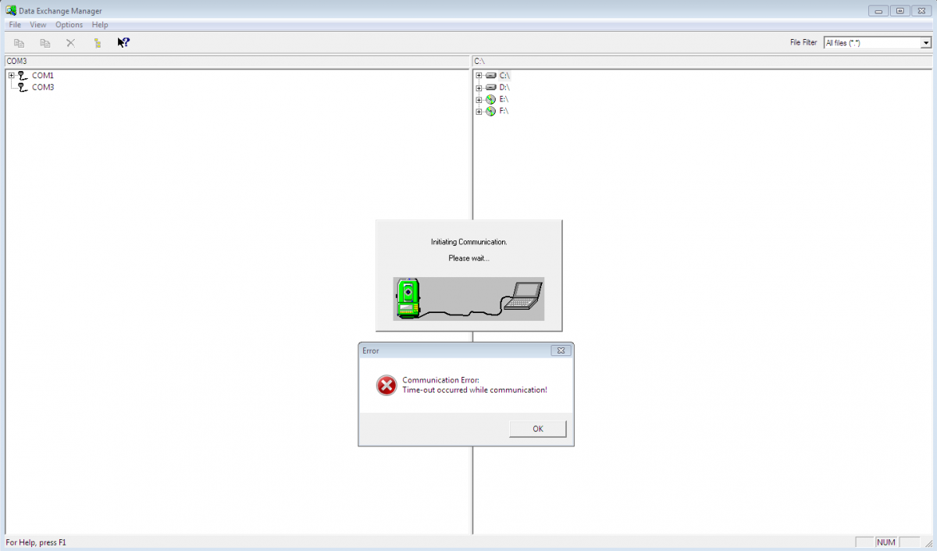Click the E:\ disc drive icon
Viewport: 937px width, 551px height.
pos(490,99)
